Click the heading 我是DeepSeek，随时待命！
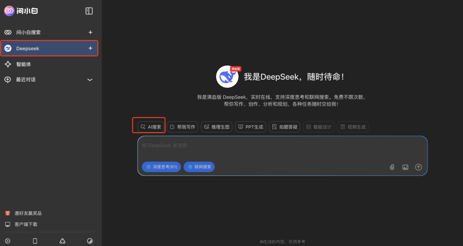The width and height of the screenshot is (463, 246). [294, 77]
